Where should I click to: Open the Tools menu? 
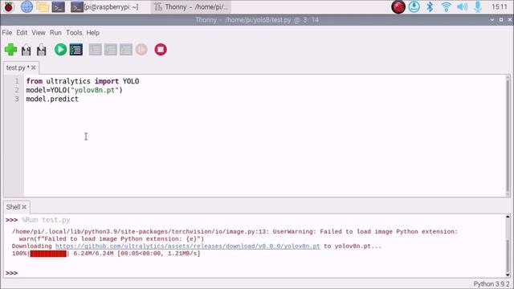click(74, 33)
